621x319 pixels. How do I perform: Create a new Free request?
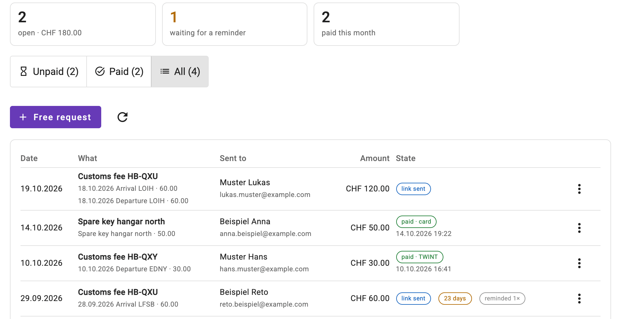(56, 117)
